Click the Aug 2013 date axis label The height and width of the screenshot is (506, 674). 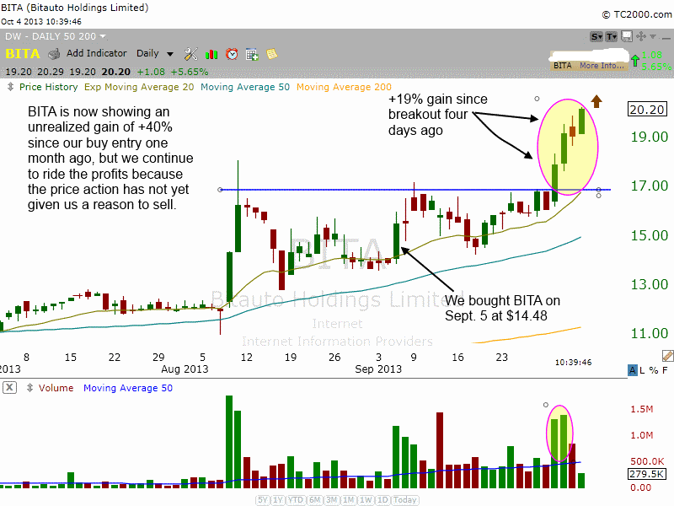[x=185, y=369]
